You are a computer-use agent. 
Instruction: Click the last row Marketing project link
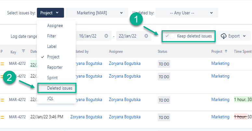[x=220, y=117]
